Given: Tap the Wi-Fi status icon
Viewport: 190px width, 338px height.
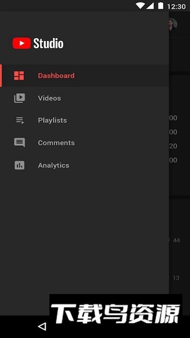Looking at the screenshot, I should (x=140, y=6).
